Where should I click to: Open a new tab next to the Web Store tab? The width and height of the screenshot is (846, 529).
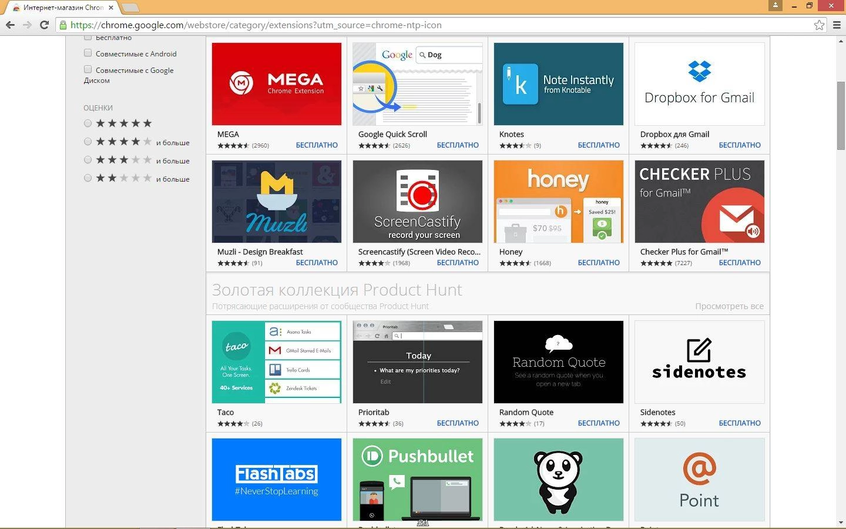pos(130,8)
